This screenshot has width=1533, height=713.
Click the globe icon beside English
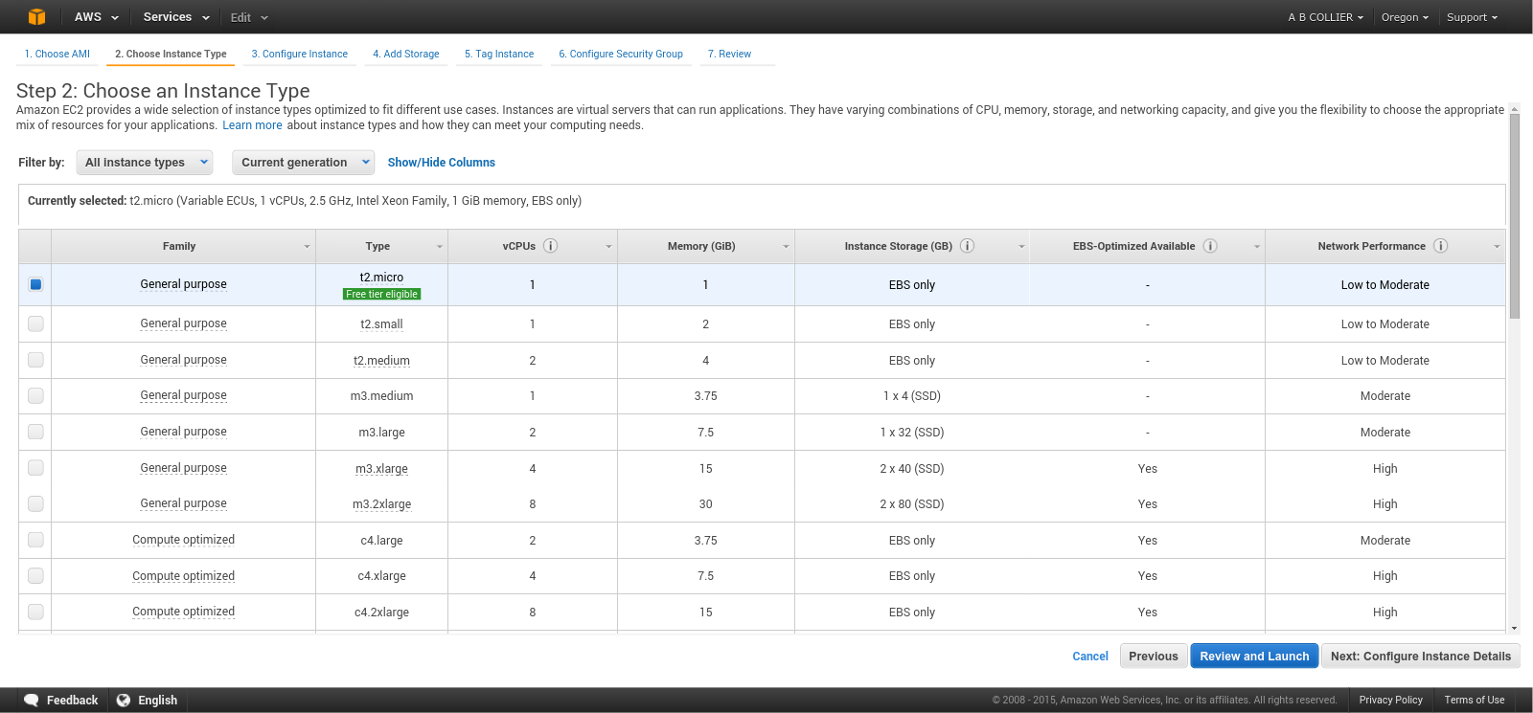pyautogui.click(x=124, y=700)
